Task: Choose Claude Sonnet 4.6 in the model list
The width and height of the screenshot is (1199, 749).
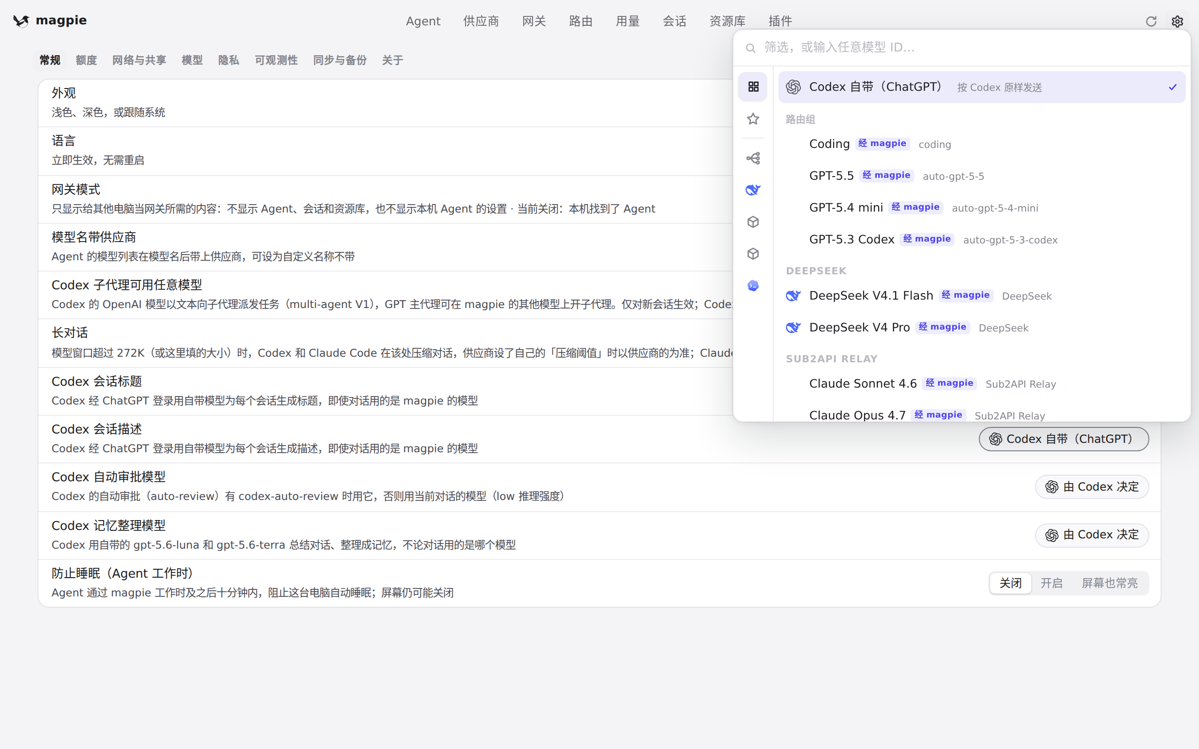Action: (x=982, y=384)
